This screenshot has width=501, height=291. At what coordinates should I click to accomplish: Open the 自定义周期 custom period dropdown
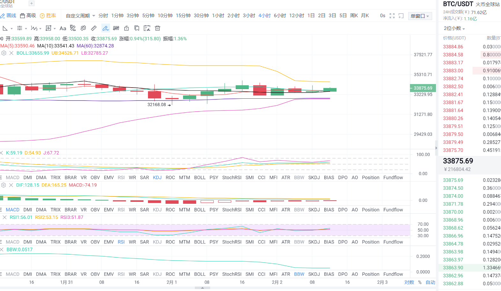click(80, 16)
